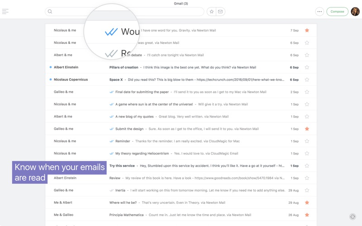Click read receipt ticks on Inertia email

[x=111, y=190]
